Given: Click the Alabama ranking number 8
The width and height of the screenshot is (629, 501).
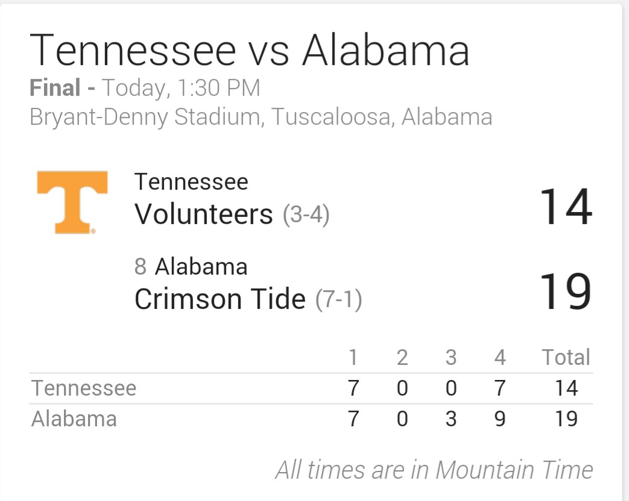Looking at the screenshot, I should tap(141, 267).
